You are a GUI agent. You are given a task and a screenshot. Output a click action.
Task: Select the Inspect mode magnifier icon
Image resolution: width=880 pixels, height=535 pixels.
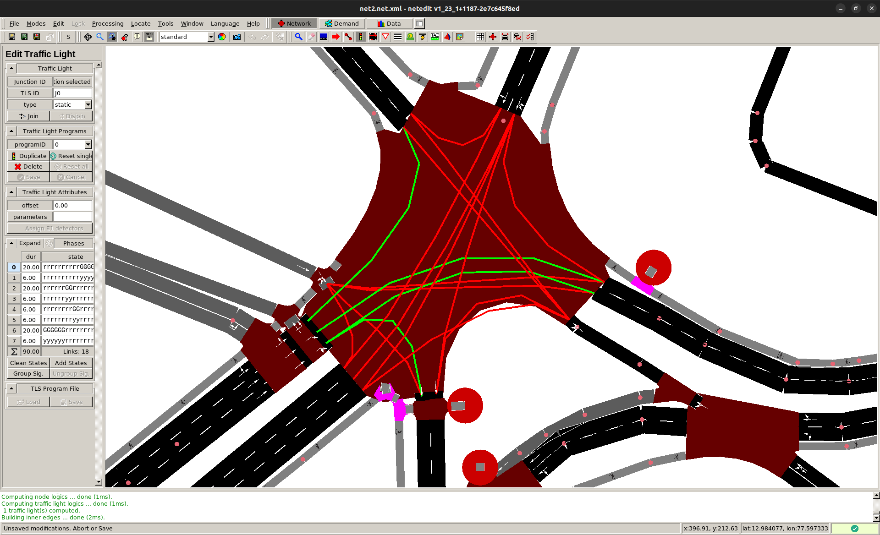[x=298, y=37]
